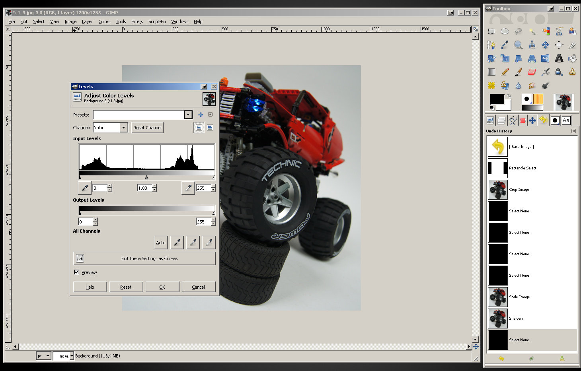The height and width of the screenshot is (371, 581).
Task: Select the Fuzzy Select magic wand tool
Action: tap(532, 31)
